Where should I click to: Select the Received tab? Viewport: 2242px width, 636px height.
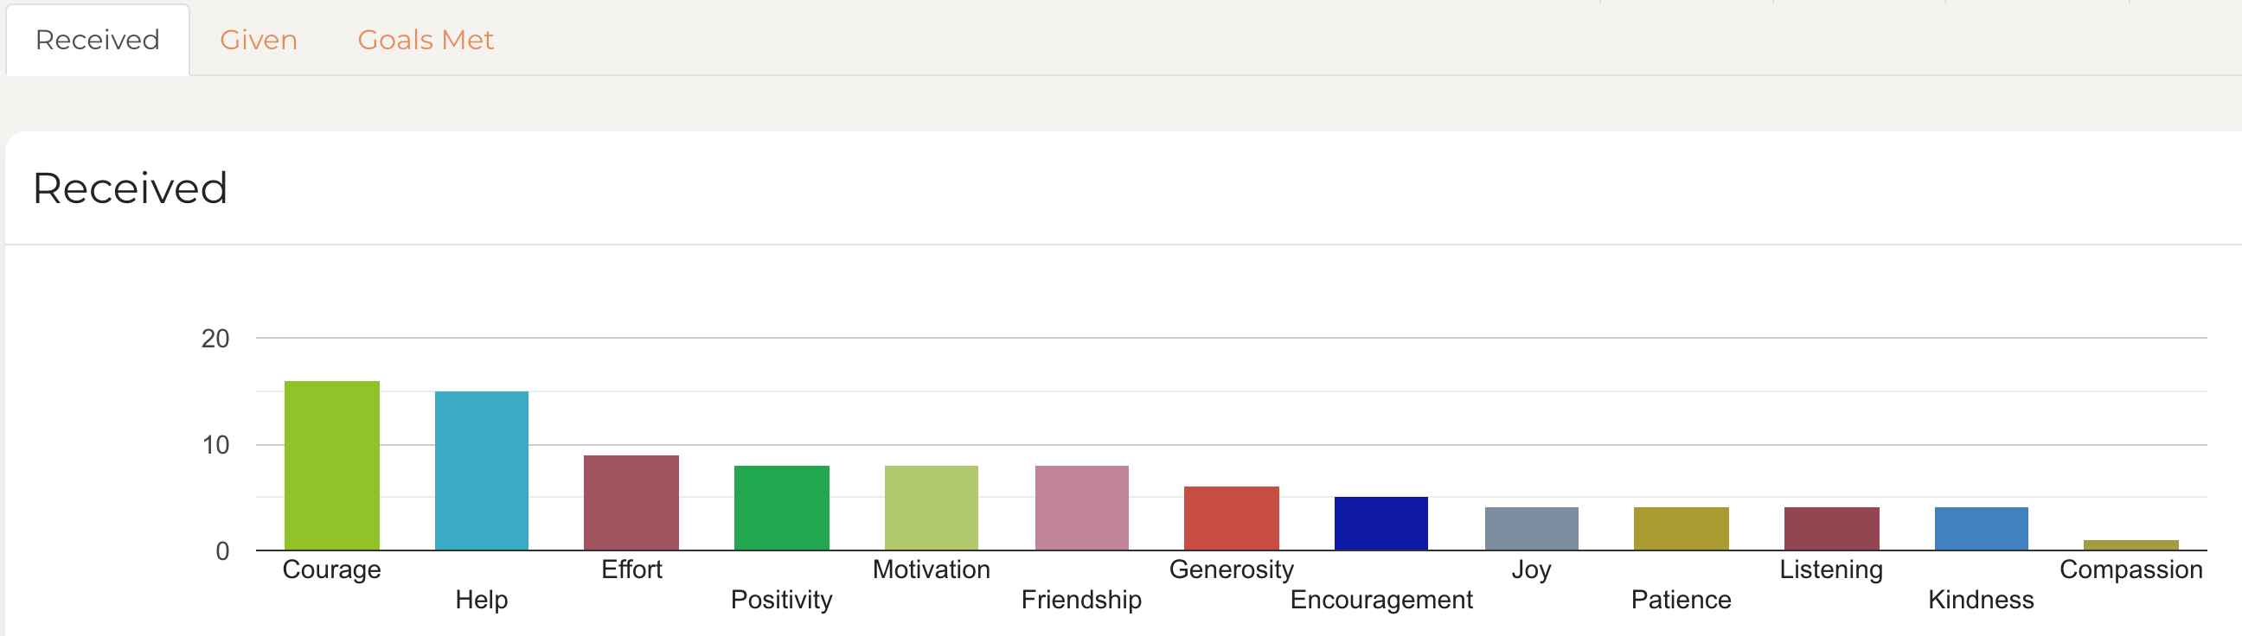click(x=98, y=40)
